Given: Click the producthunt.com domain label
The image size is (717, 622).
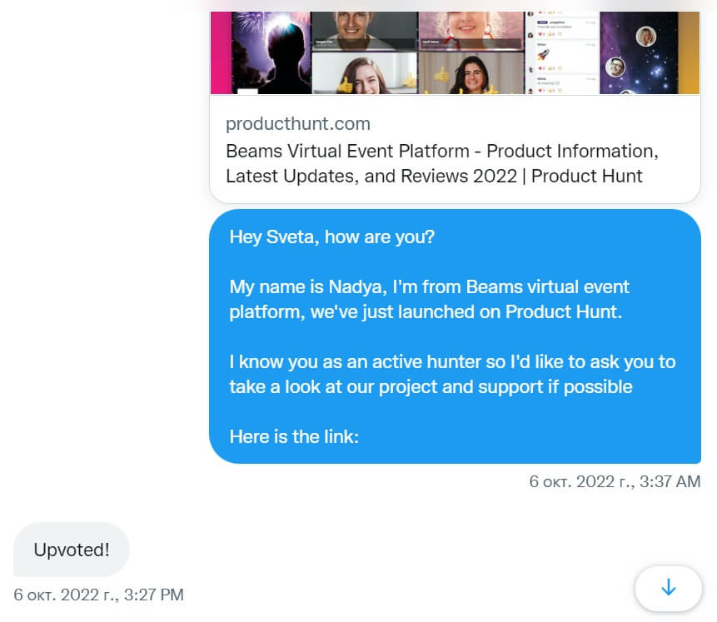Looking at the screenshot, I should [297, 123].
